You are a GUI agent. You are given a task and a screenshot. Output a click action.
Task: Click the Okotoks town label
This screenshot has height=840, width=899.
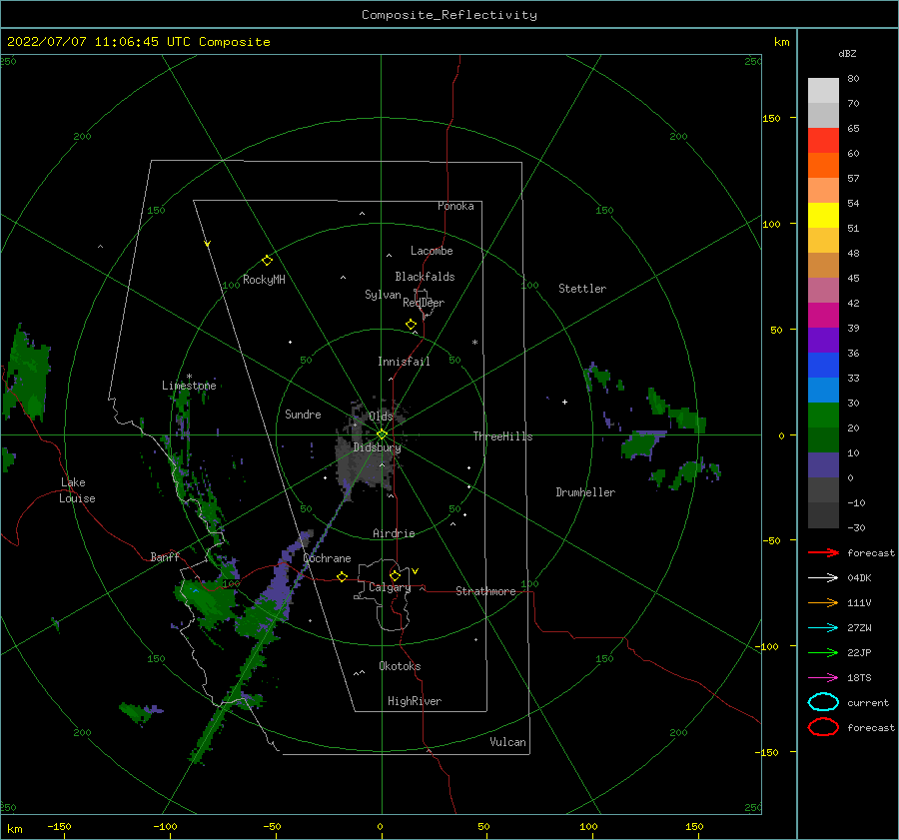400,666
